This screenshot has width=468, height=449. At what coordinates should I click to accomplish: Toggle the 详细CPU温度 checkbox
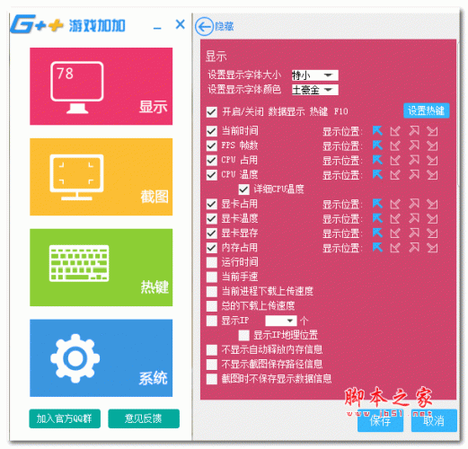pyautogui.click(x=243, y=189)
